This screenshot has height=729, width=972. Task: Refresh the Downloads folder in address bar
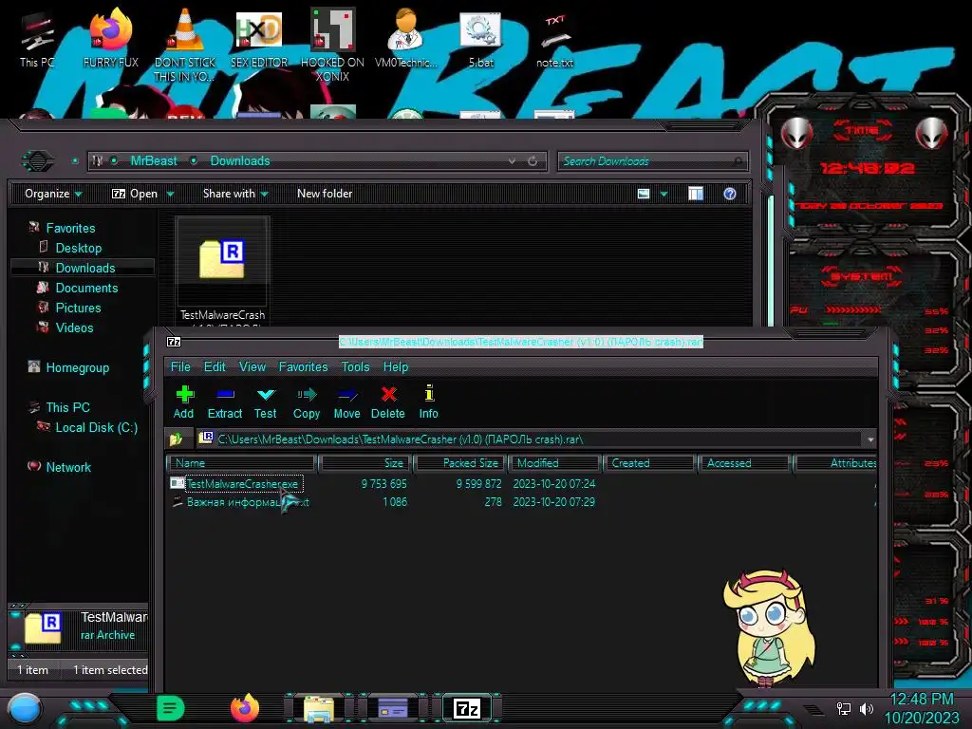click(533, 161)
